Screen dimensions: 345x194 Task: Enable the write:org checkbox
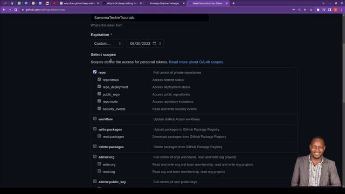[x=99, y=164]
